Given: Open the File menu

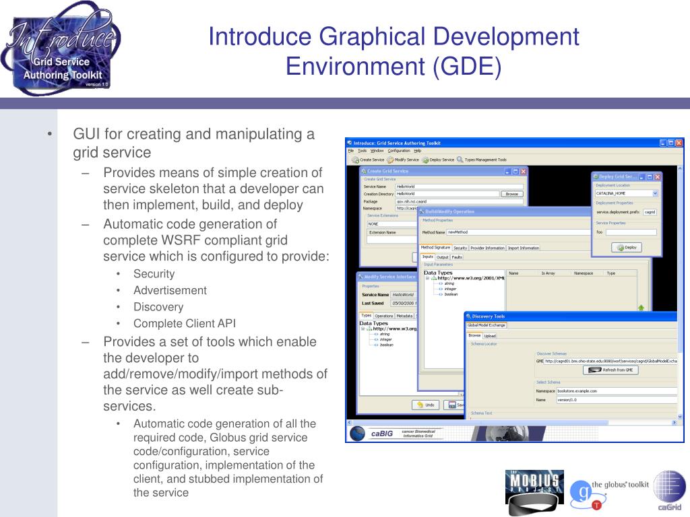Looking at the screenshot, I should pos(350,150).
